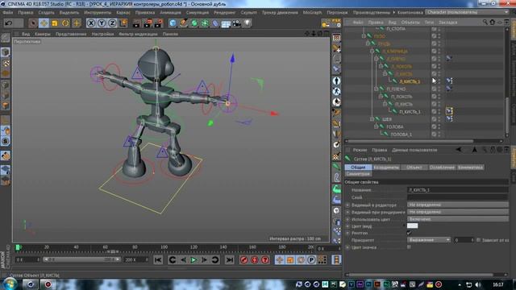Screen dimensions: 516x290
Task: Switch to the Кинематика attributes tab
Action: [x=471, y=168]
